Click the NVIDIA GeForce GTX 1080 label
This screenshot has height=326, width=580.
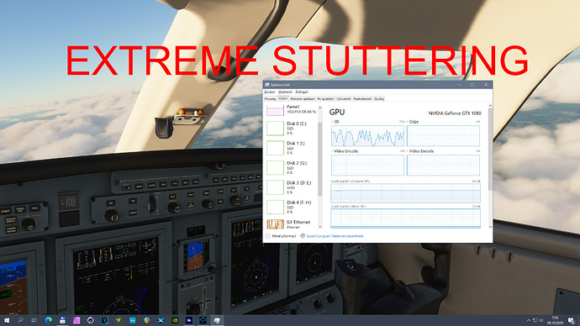click(455, 113)
